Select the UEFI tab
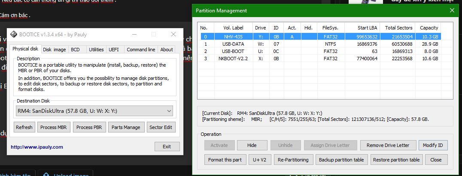This screenshot has width=462, height=176. click(x=114, y=50)
